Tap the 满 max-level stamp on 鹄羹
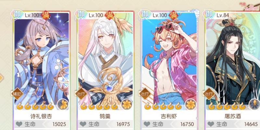This screenshot has height=130, width=260. [x=110, y=15]
